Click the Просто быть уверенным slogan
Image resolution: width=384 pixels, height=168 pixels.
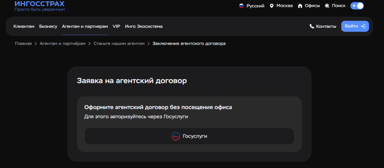point(40,9)
